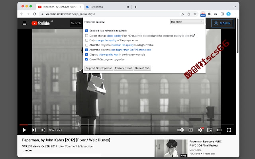Click the Factory Reset button
255x159 pixels.
(x=123, y=68)
